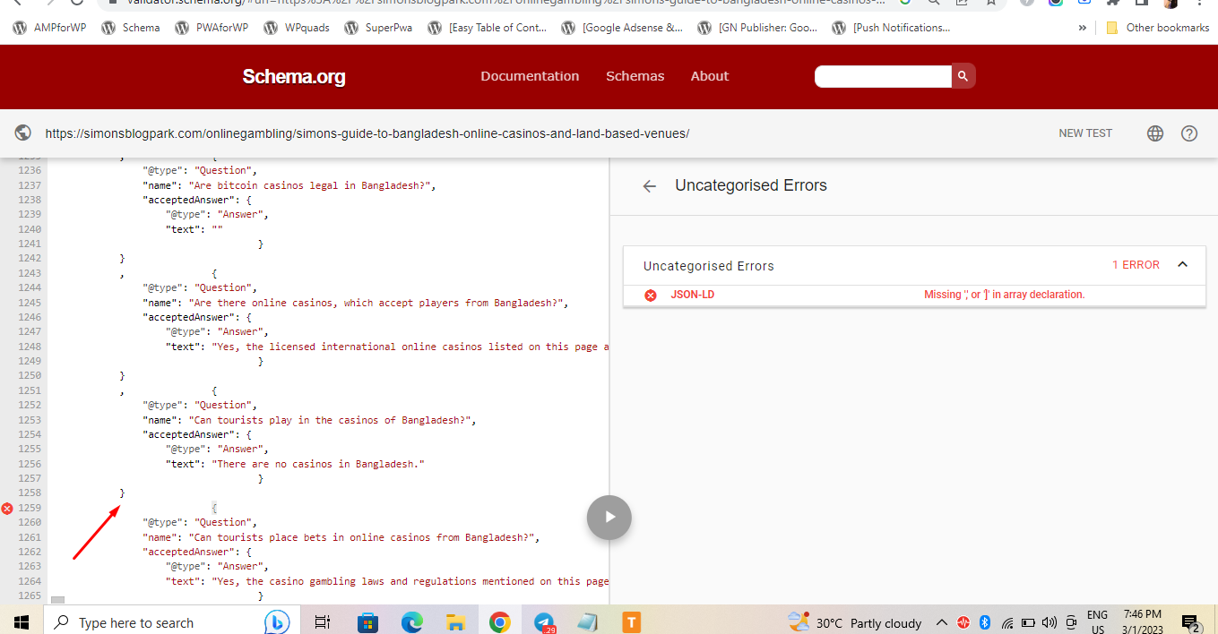Screen dimensions: 1218x634
Task: Open the WPquads bookmark
Action: coord(297,28)
